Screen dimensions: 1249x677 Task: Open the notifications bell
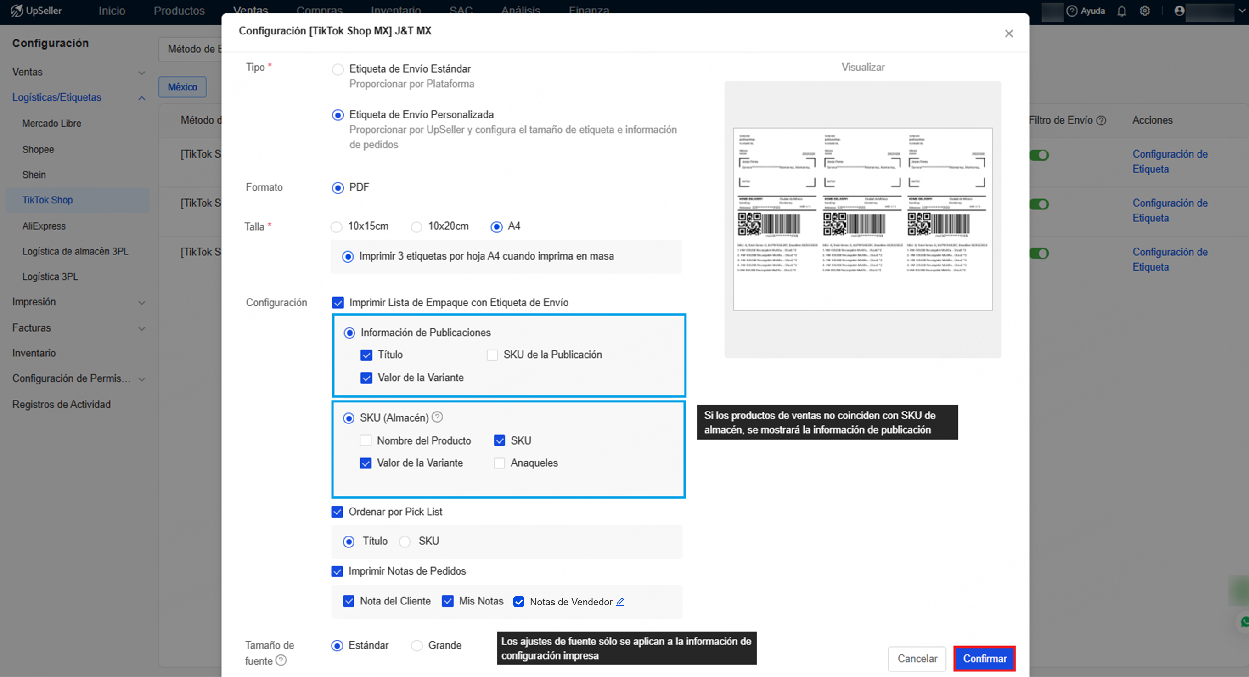coord(1121,11)
